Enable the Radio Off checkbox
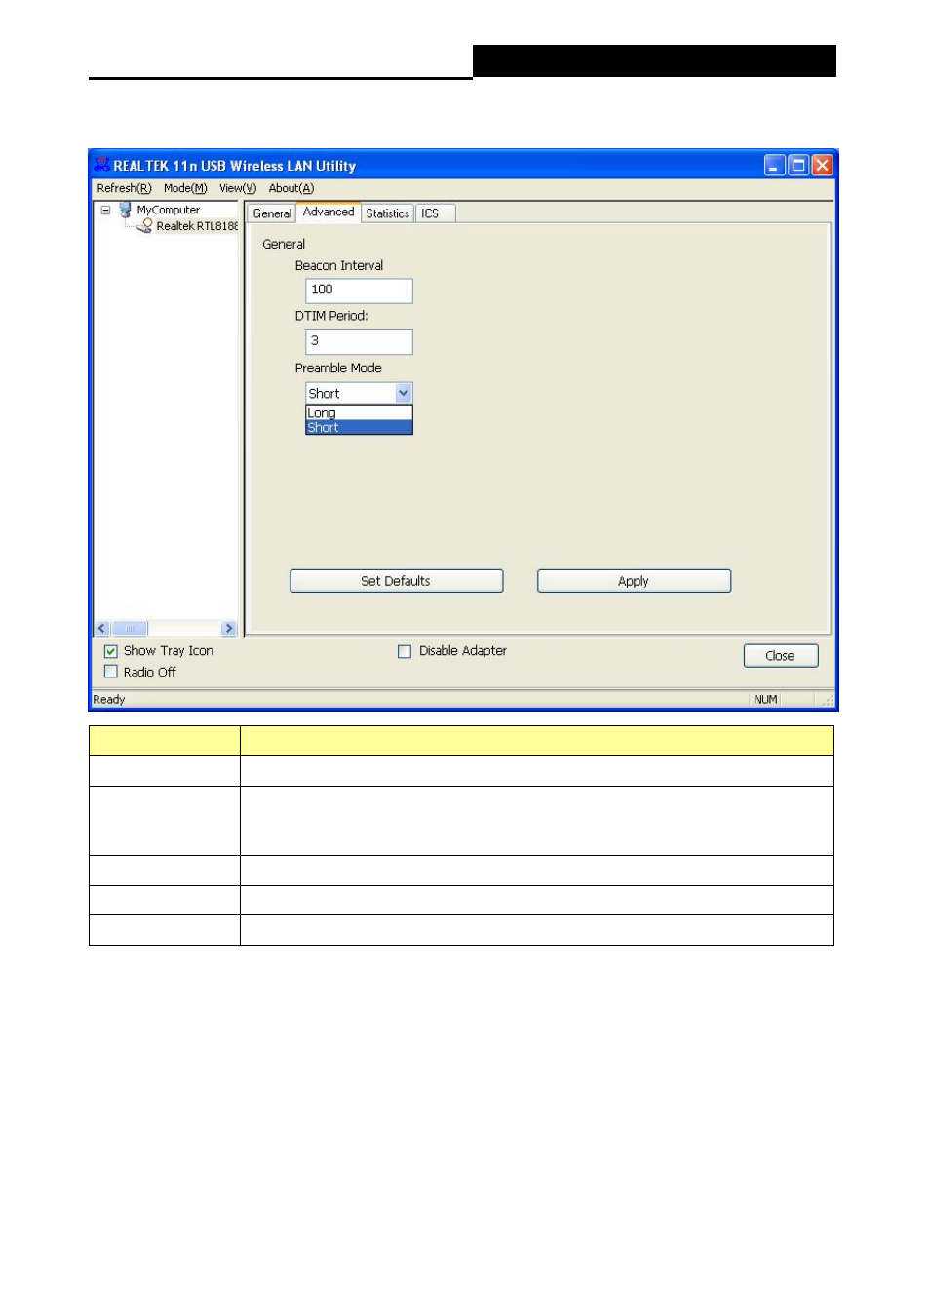930x1316 pixels. tap(111, 672)
